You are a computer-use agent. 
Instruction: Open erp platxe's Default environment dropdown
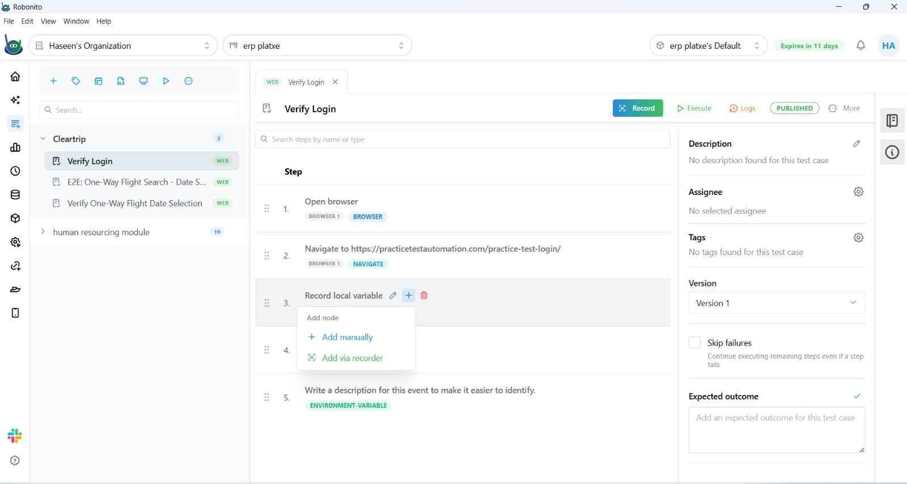(709, 45)
